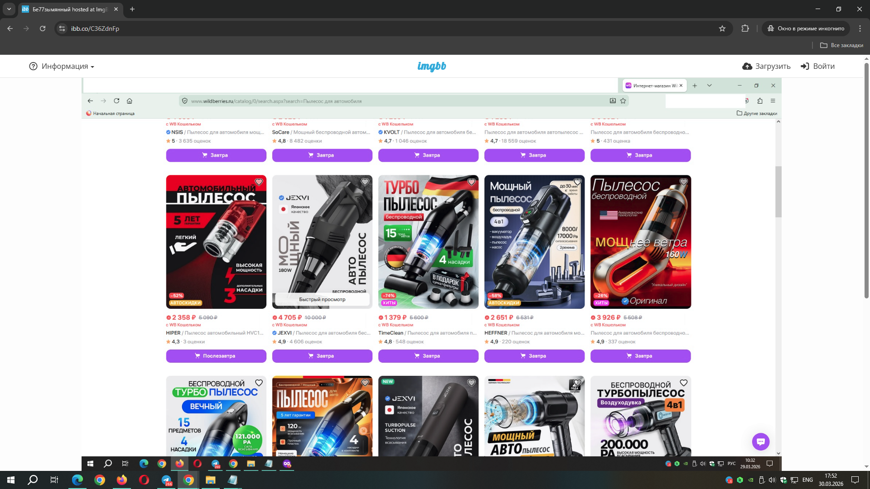Image resolution: width=870 pixels, height=489 pixels.
Task: Bookmark this page with the star icon
Action: coord(722,29)
